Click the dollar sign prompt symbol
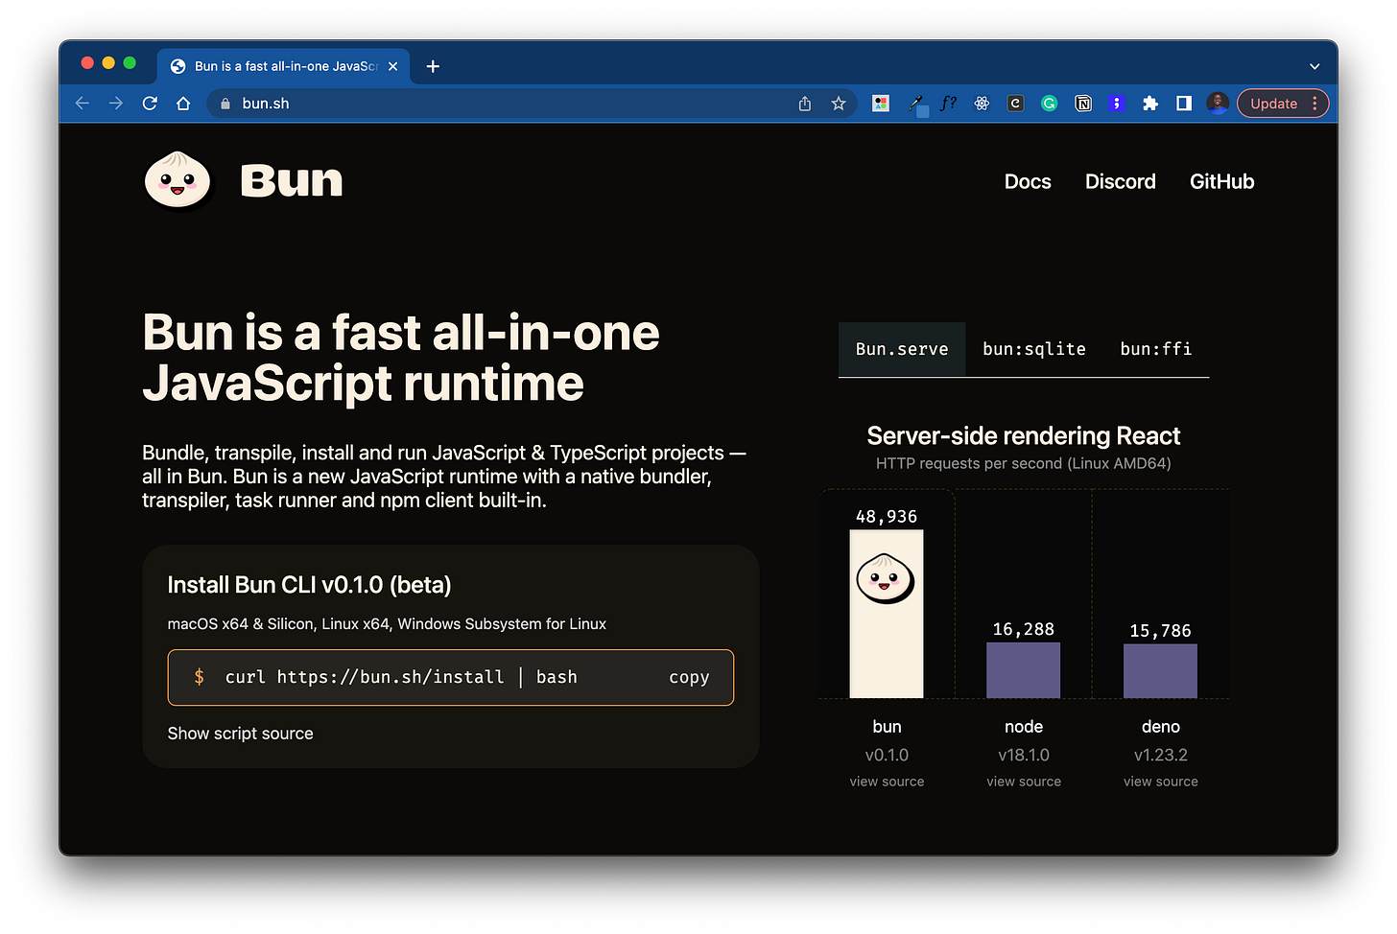1397x934 pixels. coord(199,677)
